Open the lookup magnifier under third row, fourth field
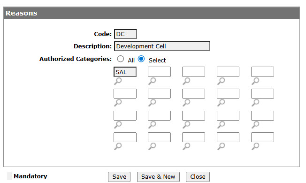The width and height of the screenshot is (306, 183). pos(221,125)
